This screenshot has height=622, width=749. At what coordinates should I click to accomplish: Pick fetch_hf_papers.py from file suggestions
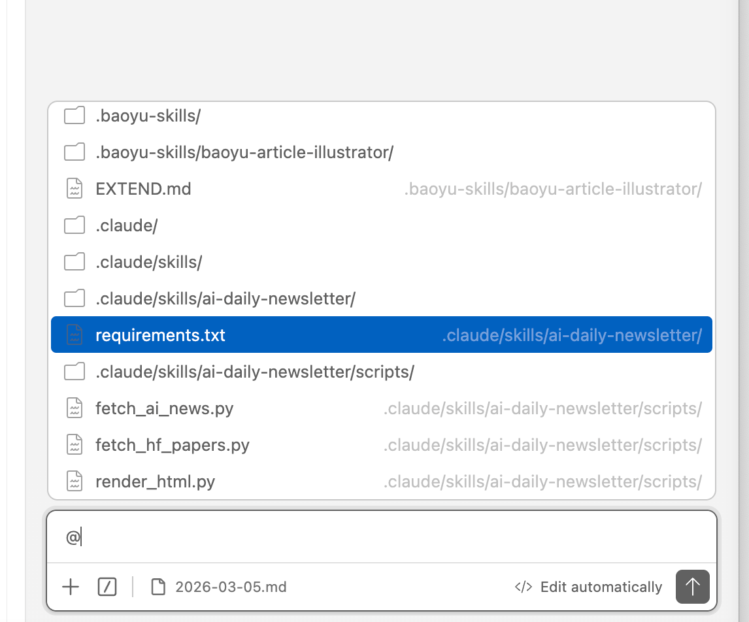point(173,445)
